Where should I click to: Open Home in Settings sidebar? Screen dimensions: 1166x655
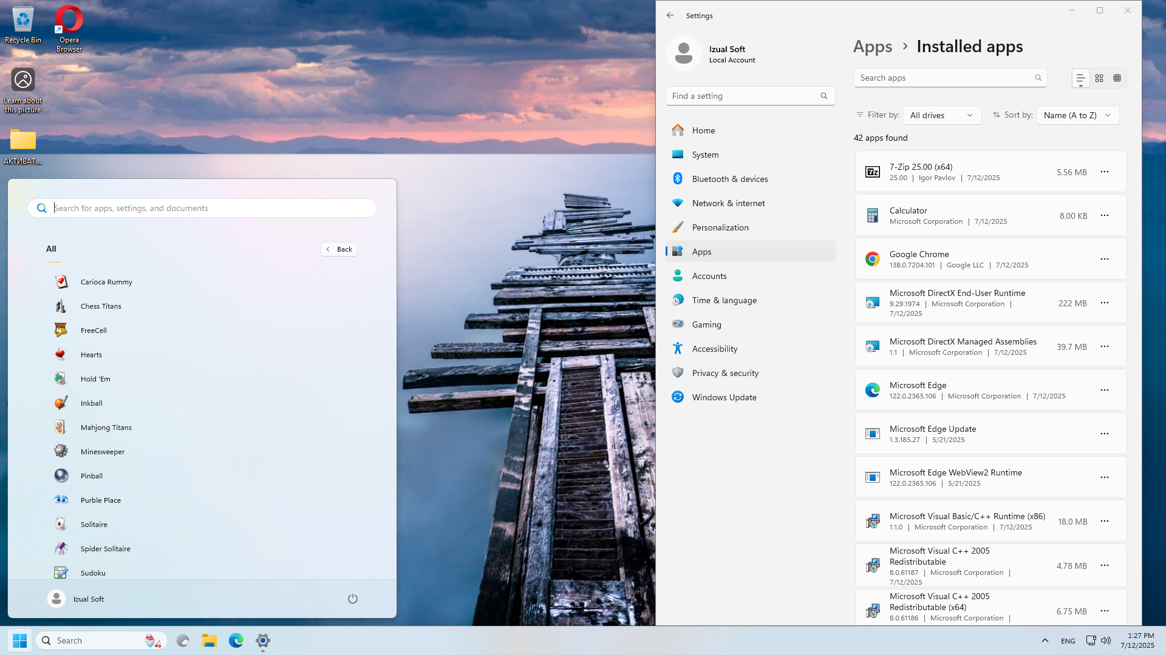pos(751,130)
